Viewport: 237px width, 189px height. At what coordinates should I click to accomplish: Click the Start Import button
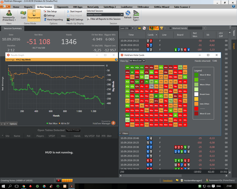point(74,11)
